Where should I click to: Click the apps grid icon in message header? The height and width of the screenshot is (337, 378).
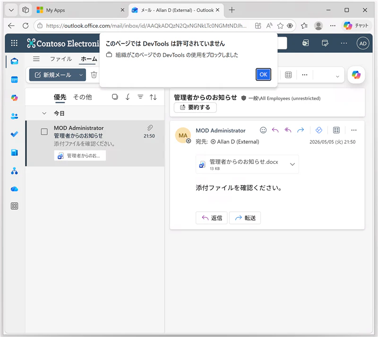(x=336, y=130)
